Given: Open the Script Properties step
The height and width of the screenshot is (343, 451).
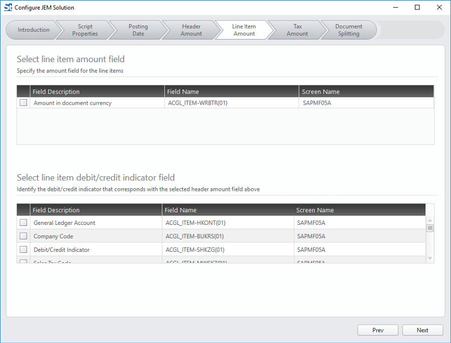Looking at the screenshot, I should 85,30.
